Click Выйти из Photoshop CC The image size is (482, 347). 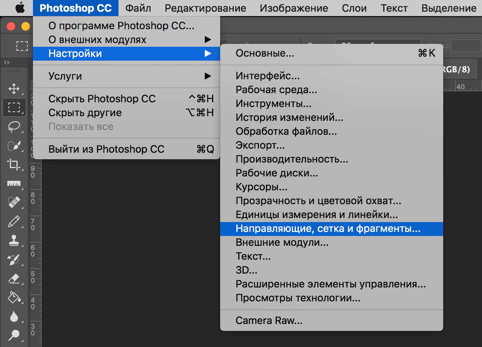106,149
